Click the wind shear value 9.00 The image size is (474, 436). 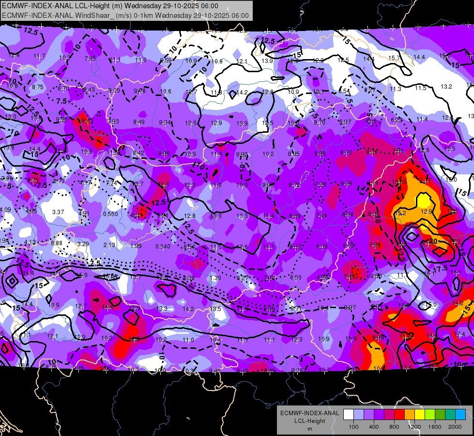114,91
